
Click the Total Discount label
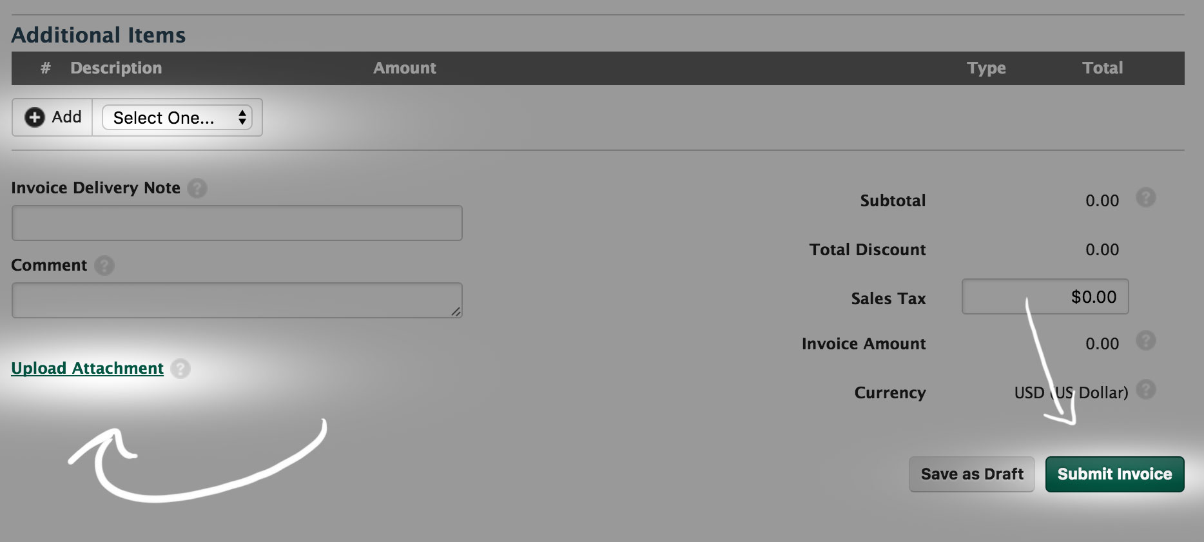[x=868, y=250]
